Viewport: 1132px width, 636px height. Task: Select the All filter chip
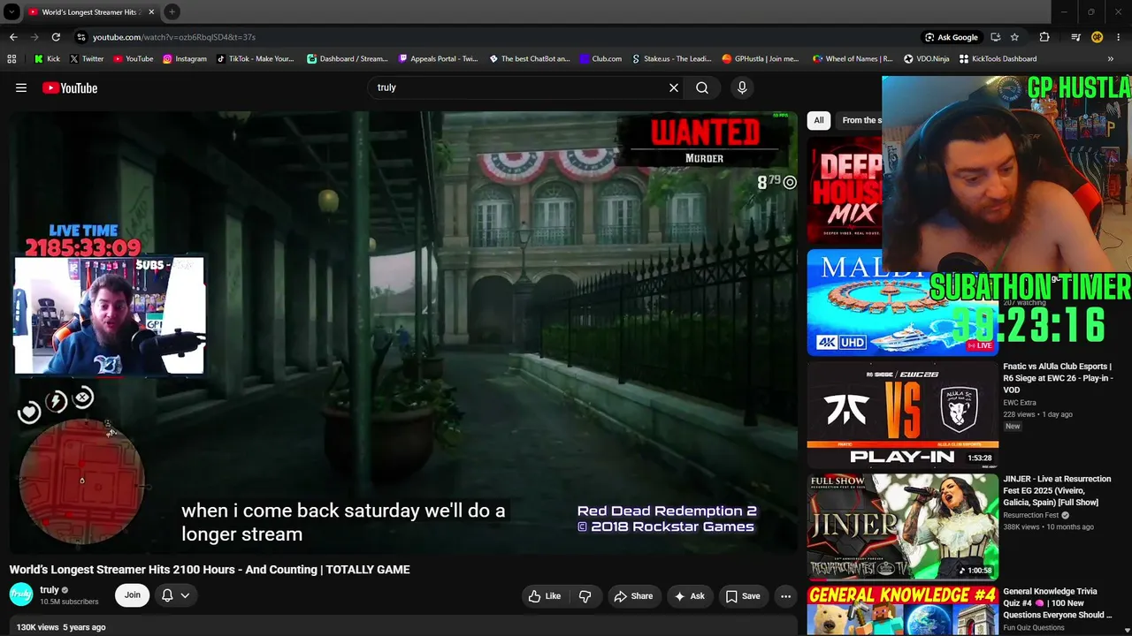pyautogui.click(x=819, y=120)
